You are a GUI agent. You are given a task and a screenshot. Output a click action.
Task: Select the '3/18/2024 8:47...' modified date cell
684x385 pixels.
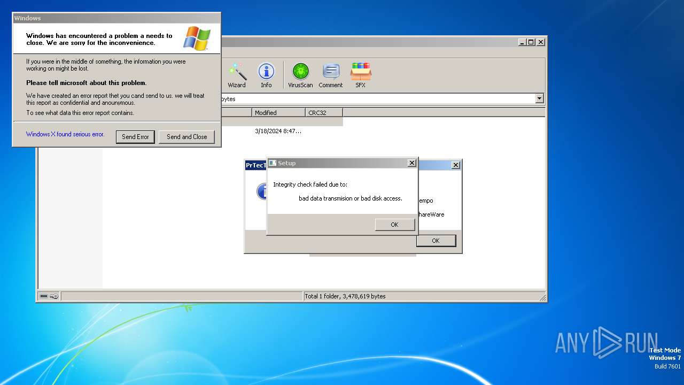pyautogui.click(x=278, y=131)
